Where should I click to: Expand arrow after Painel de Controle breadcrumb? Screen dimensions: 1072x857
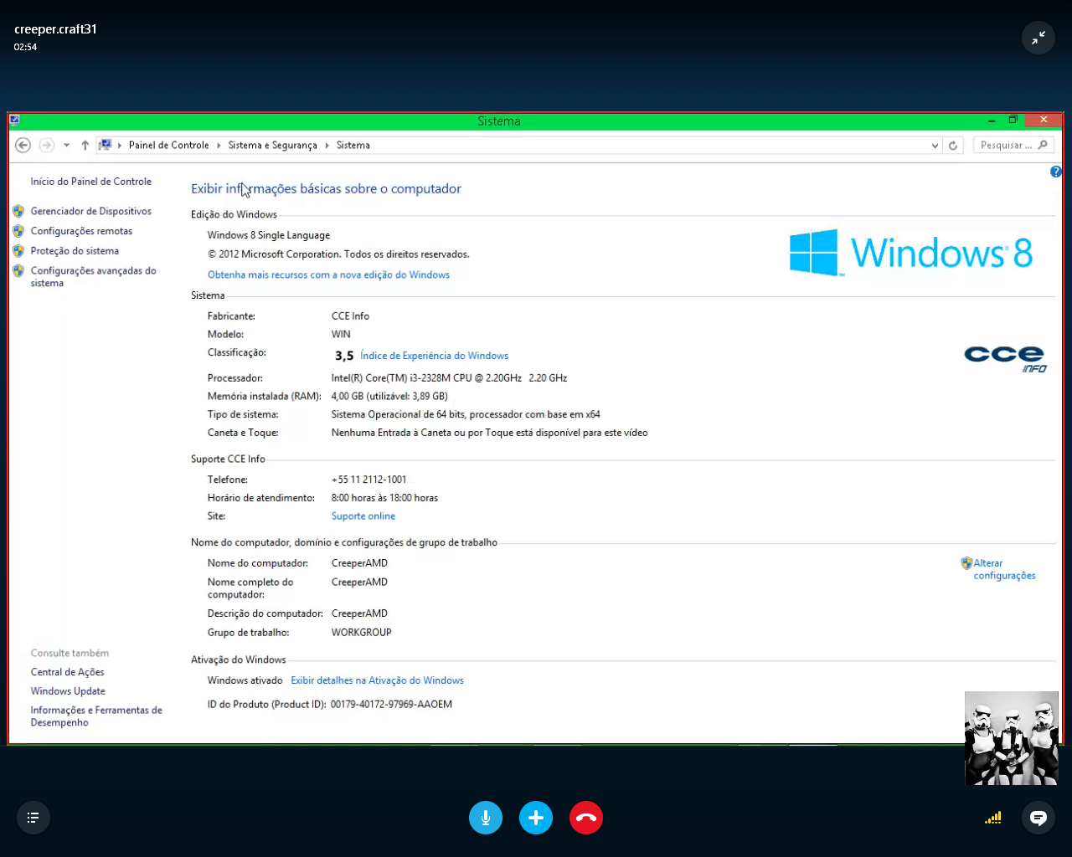[x=219, y=145]
